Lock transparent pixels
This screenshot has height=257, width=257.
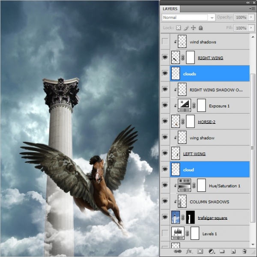click(x=179, y=28)
